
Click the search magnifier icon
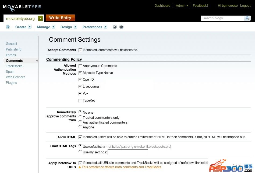click(247, 18)
